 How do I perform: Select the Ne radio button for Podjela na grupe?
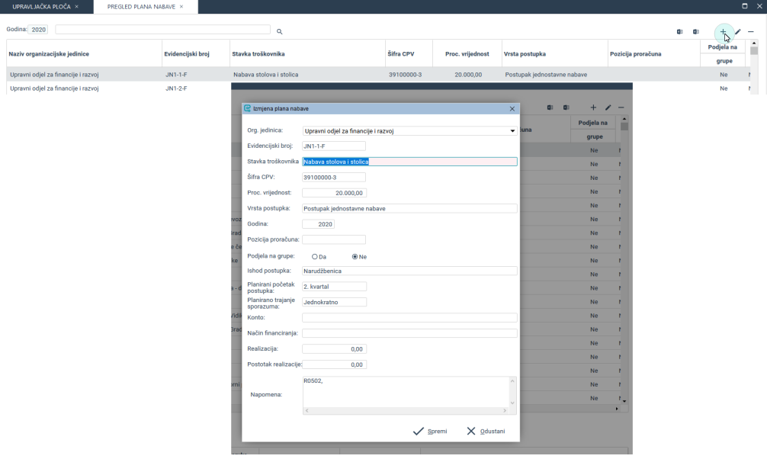point(355,257)
